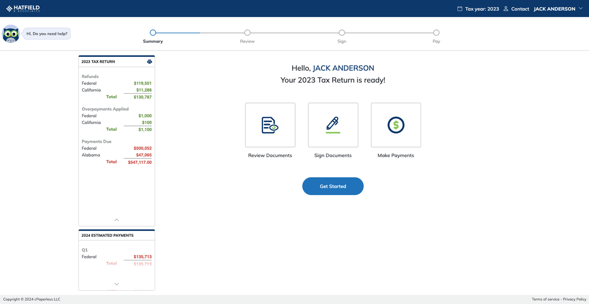Open the Contact menu item

[x=520, y=8]
